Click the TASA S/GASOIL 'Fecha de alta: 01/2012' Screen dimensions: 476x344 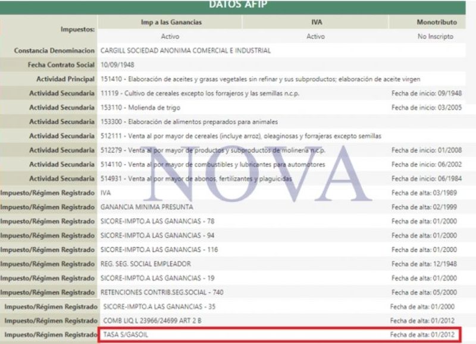(422, 335)
